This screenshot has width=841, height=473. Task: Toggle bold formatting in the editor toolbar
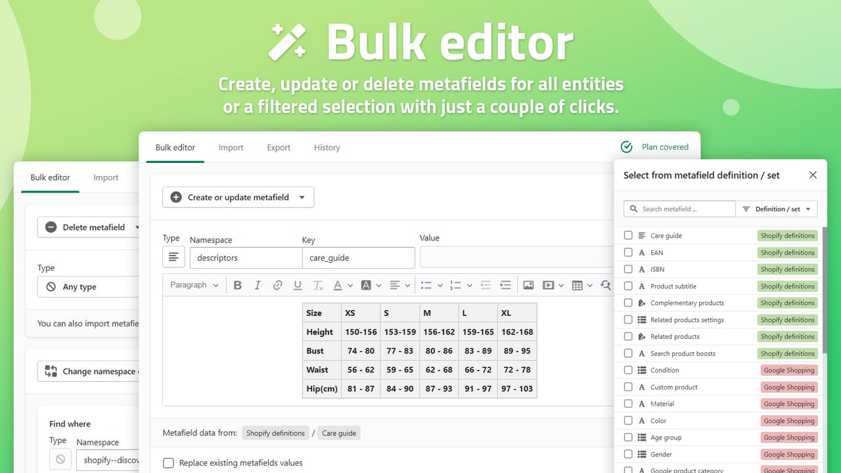coord(238,285)
